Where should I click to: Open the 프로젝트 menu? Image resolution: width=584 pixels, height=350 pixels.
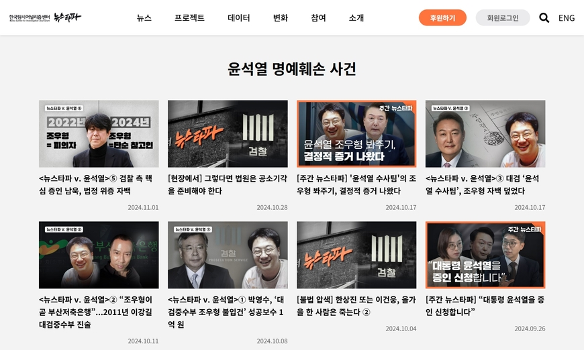click(x=189, y=18)
